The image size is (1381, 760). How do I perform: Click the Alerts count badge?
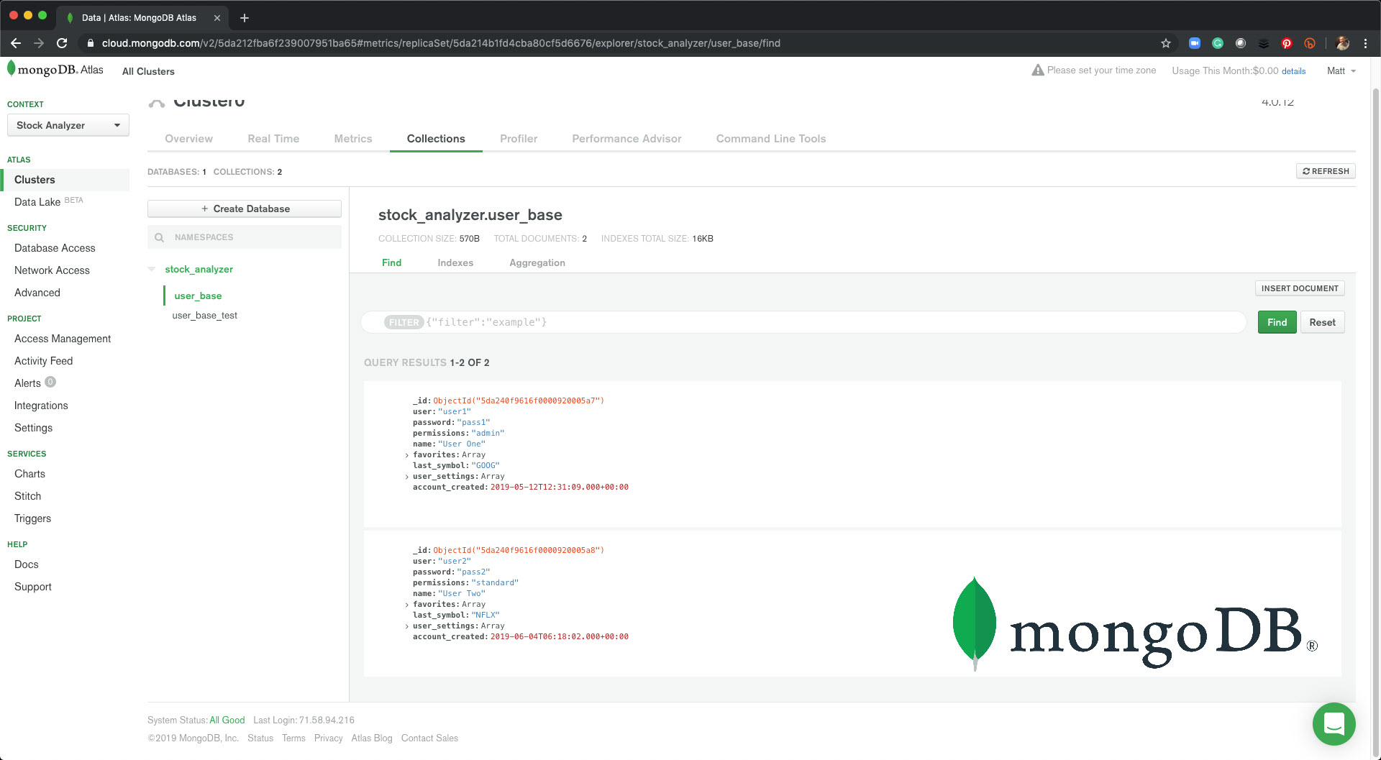[50, 382]
